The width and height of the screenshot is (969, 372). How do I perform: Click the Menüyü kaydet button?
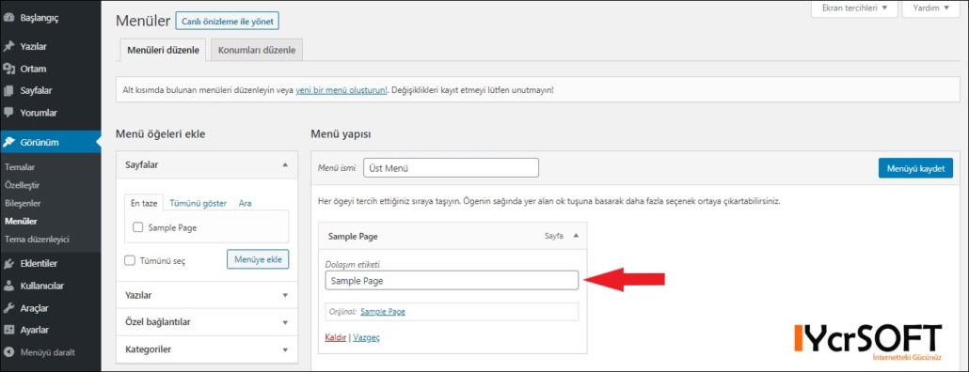coord(915,168)
